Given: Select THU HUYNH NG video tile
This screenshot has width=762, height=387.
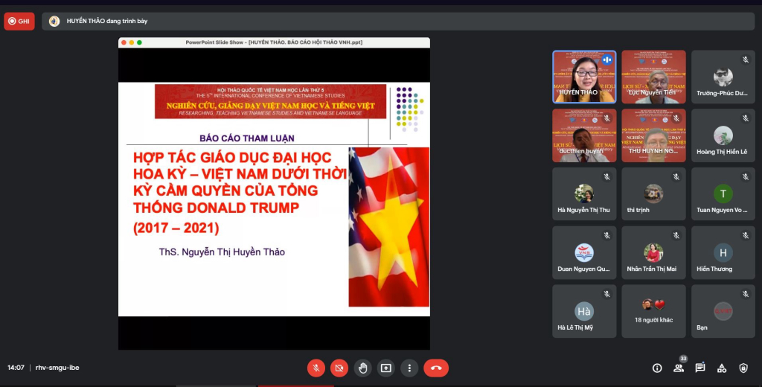Looking at the screenshot, I should pyautogui.click(x=653, y=135).
